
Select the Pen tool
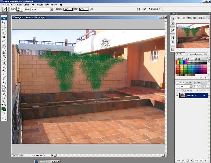coord(4,75)
